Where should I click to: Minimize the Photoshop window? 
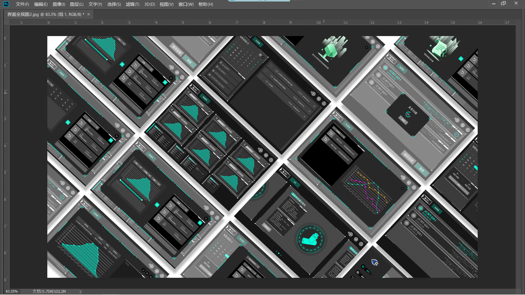(494, 4)
